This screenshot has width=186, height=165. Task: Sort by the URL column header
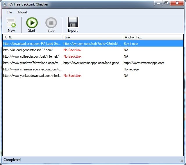pyautogui.click(x=33, y=37)
